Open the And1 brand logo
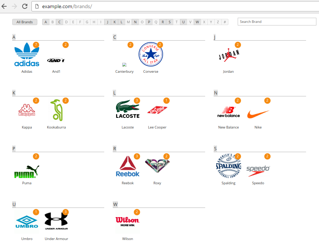319x250 pixels. [x=56, y=60]
